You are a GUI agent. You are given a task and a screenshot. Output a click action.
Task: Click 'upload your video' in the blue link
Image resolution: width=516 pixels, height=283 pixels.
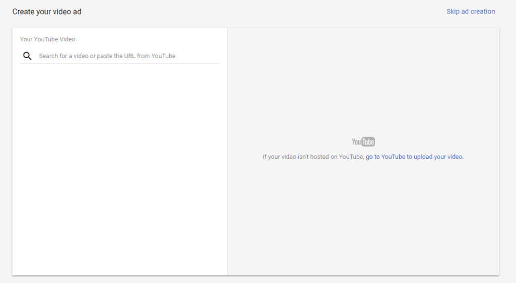[x=438, y=157]
